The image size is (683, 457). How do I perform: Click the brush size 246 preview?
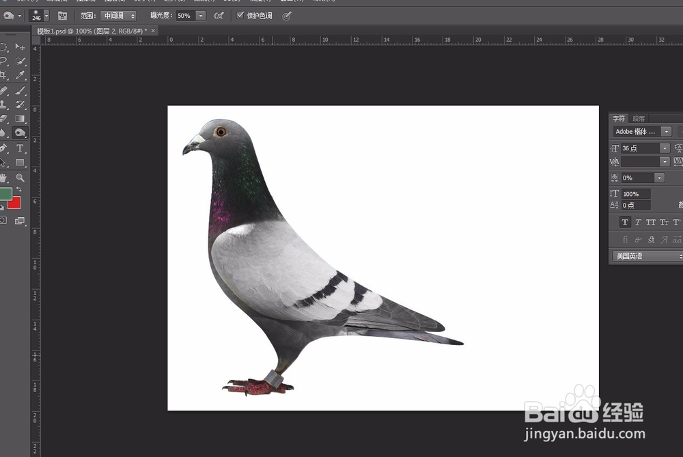(36, 16)
